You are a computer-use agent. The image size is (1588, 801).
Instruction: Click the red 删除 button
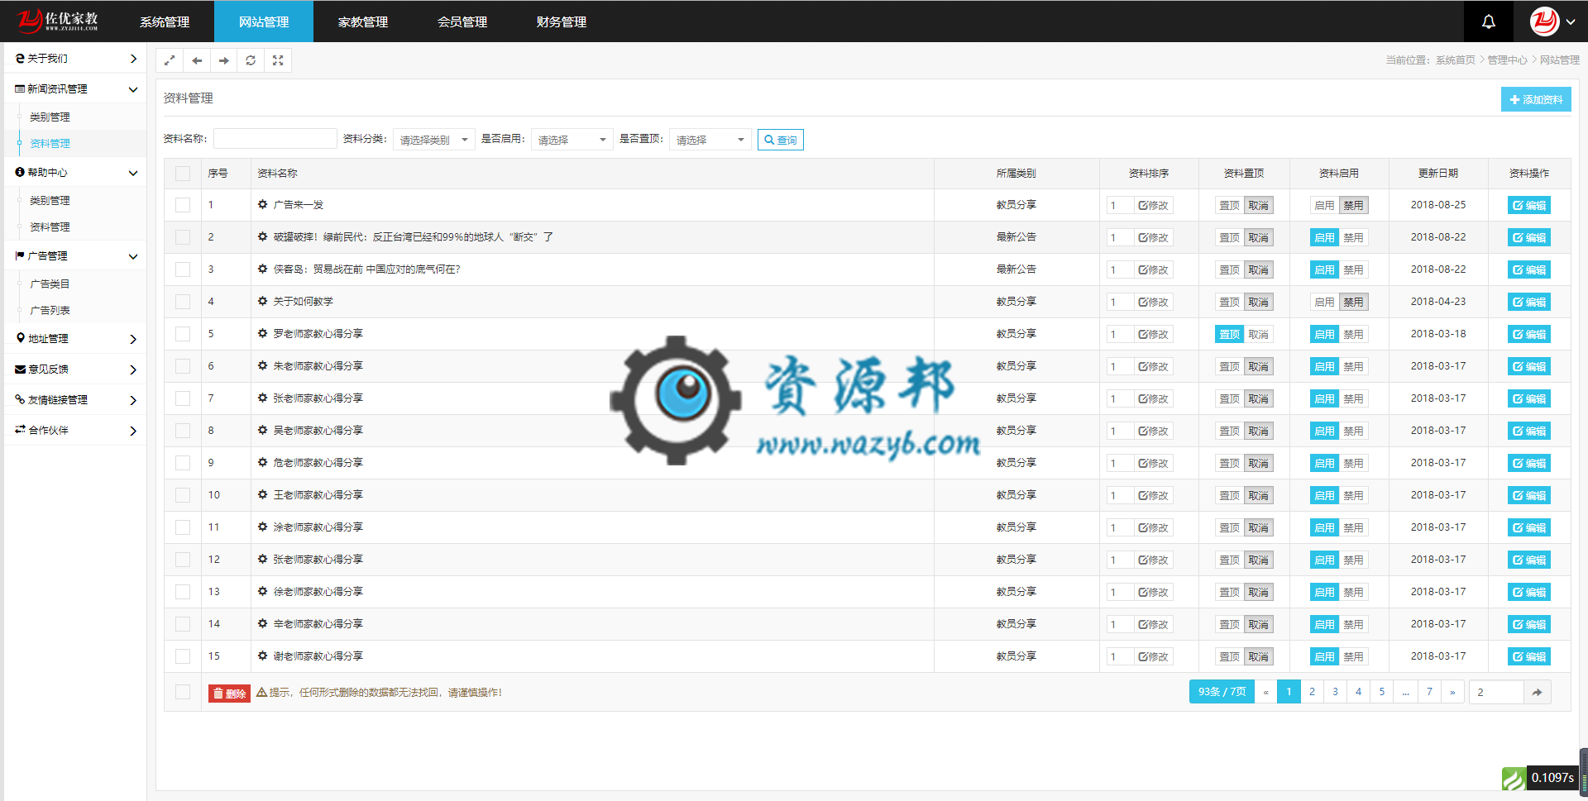[229, 693]
